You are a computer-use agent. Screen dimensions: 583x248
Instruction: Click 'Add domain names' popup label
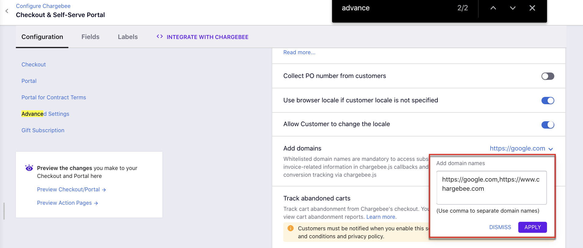click(x=461, y=163)
